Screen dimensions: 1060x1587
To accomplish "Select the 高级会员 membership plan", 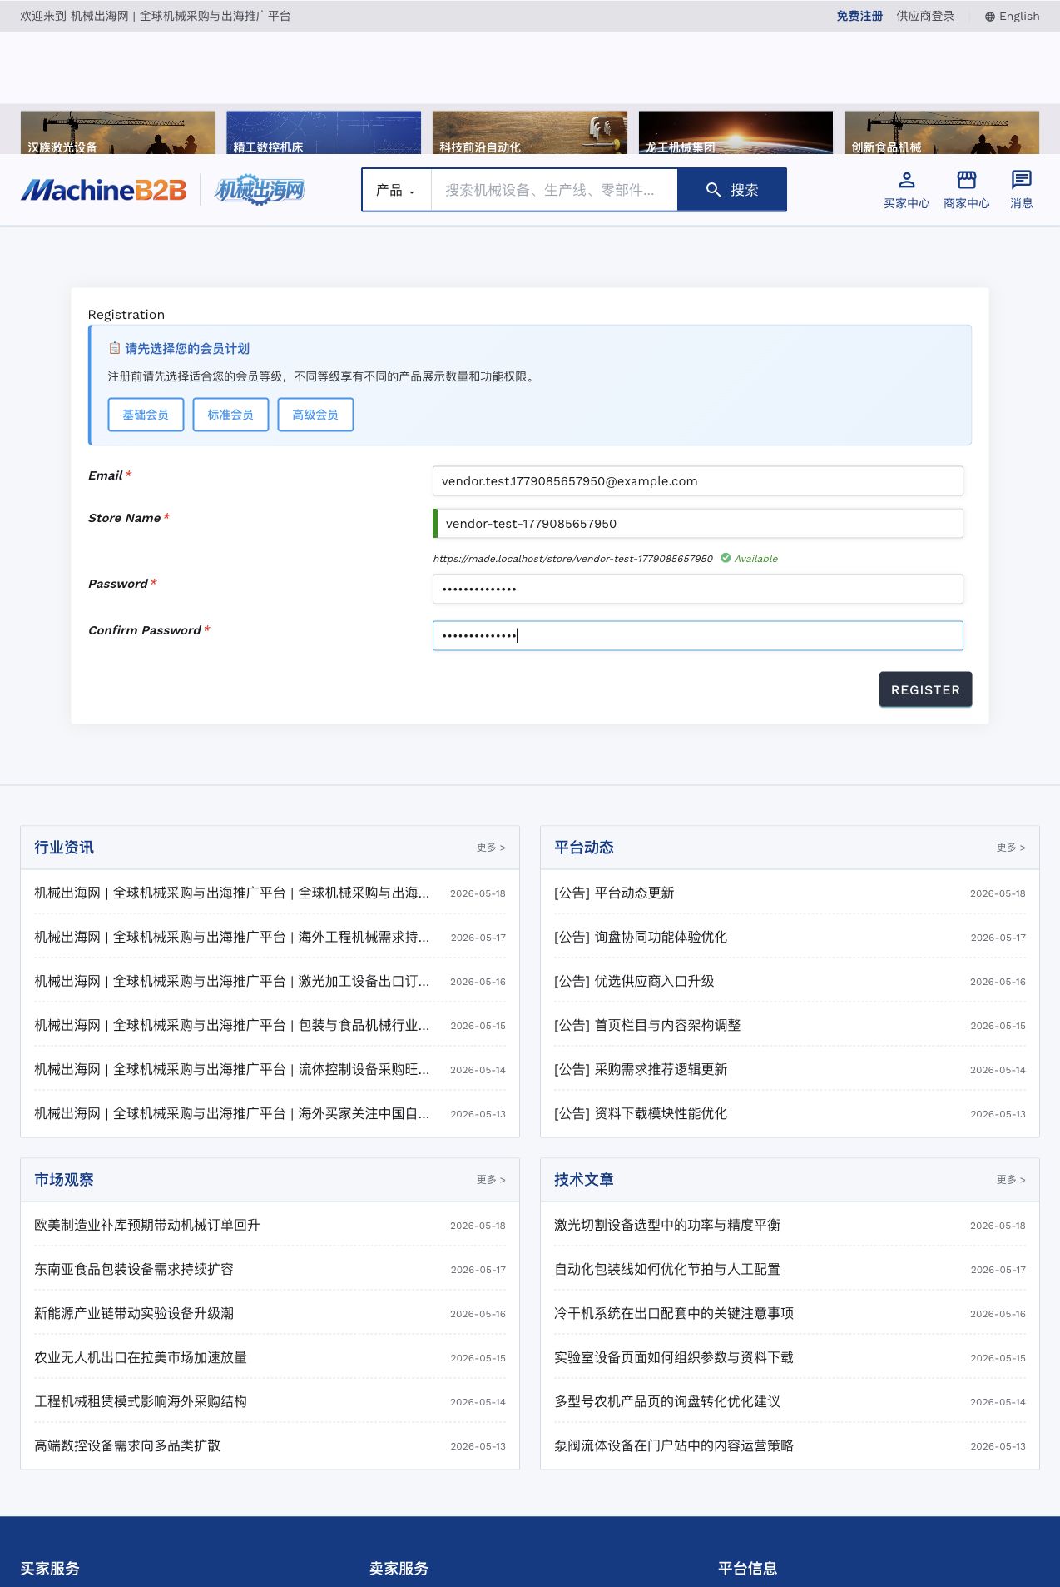I will (315, 415).
